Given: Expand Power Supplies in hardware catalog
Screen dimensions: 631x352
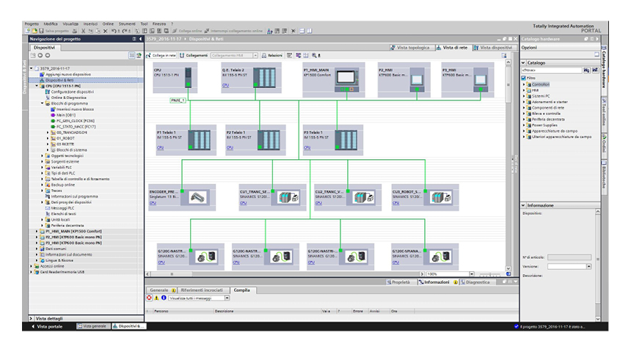Looking at the screenshot, I should click(525, 125).
